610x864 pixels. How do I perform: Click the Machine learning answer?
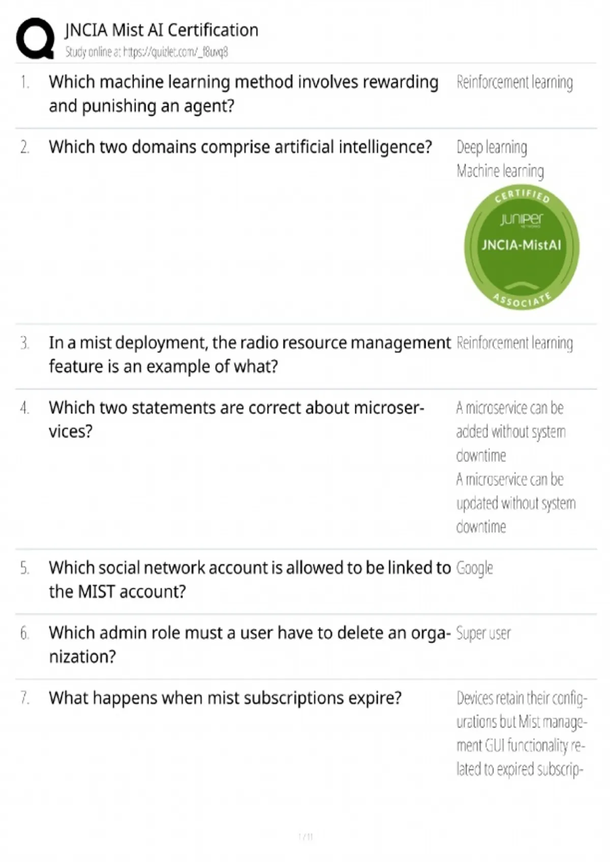500,171
